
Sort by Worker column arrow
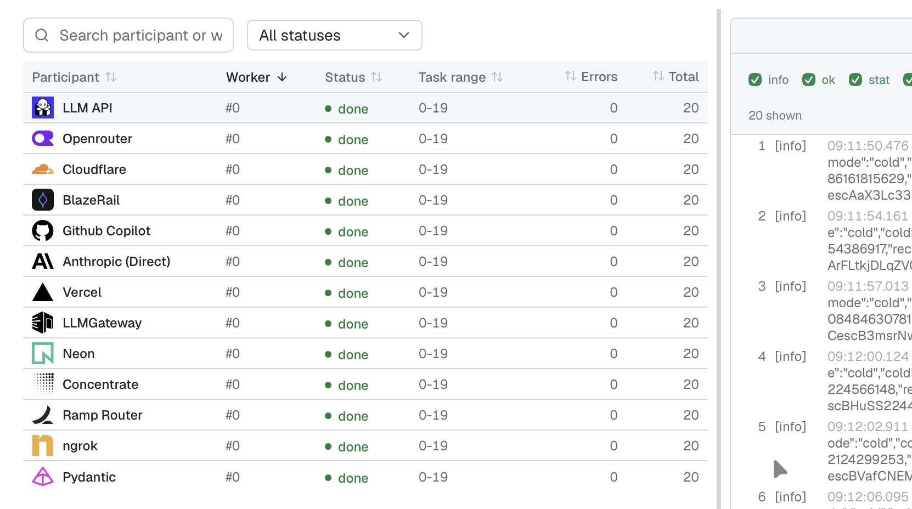tap(282, 77)
